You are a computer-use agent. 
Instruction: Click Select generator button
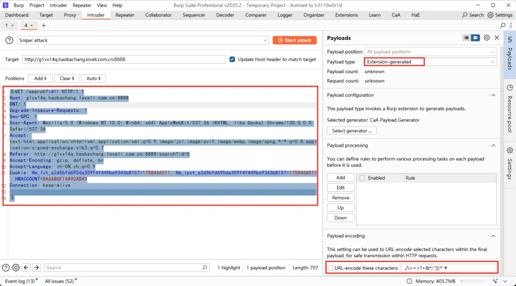click(x=352, y=131)
